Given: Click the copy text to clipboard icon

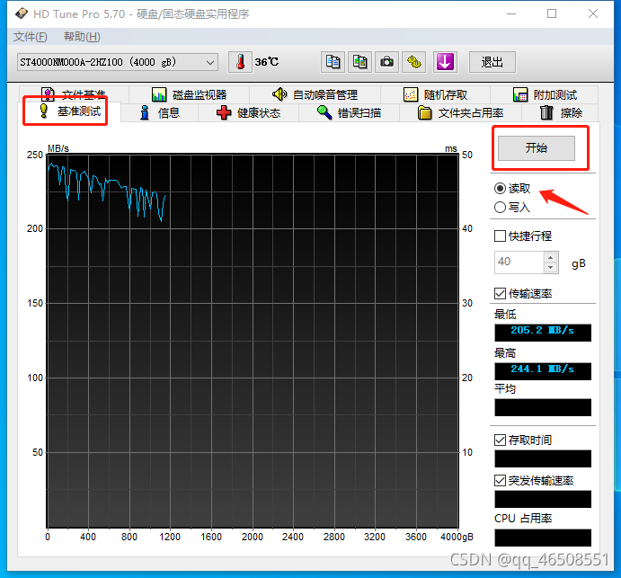Looking at the screenshot, I should (333, 62).
